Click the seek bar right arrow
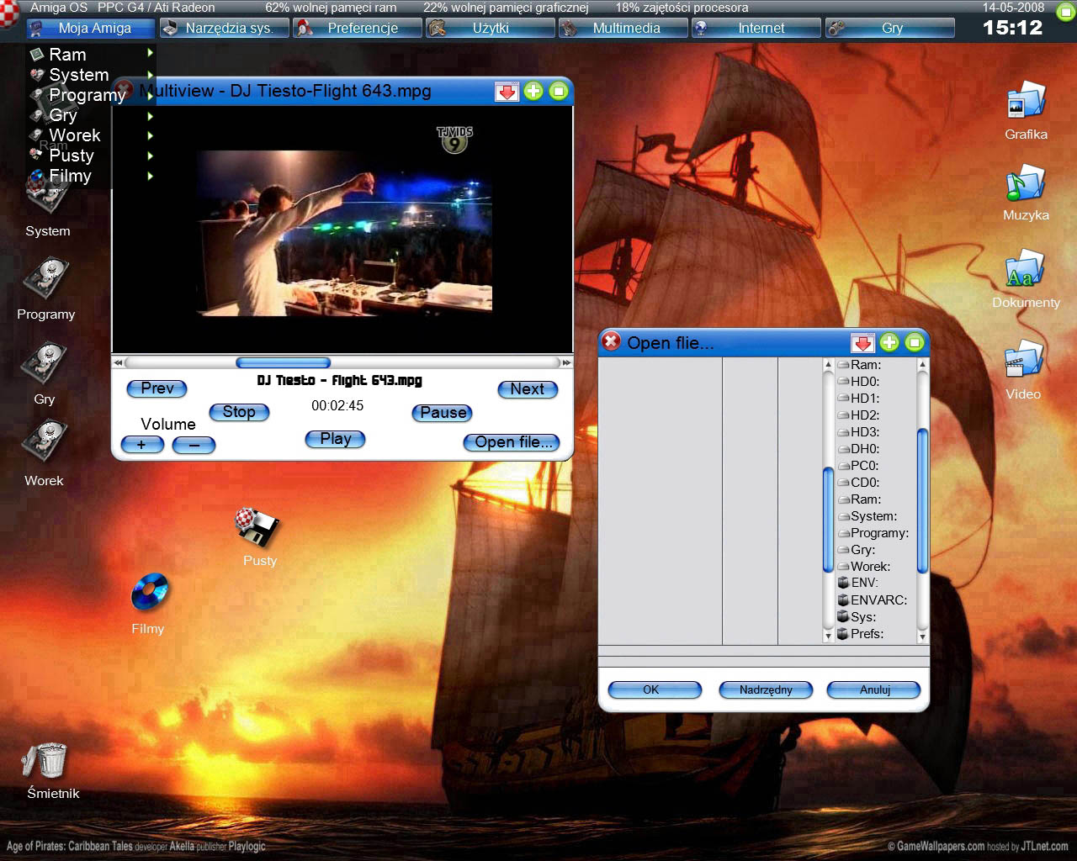 [566, 362]
